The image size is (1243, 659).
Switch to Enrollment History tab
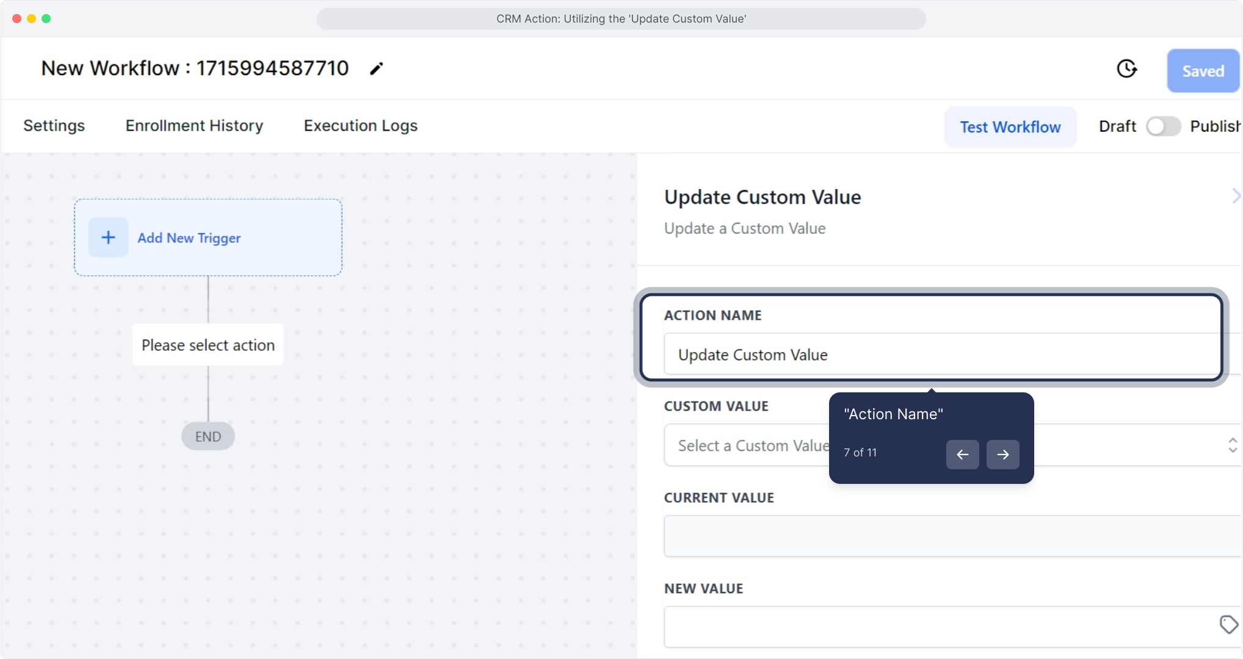[194, 126]
